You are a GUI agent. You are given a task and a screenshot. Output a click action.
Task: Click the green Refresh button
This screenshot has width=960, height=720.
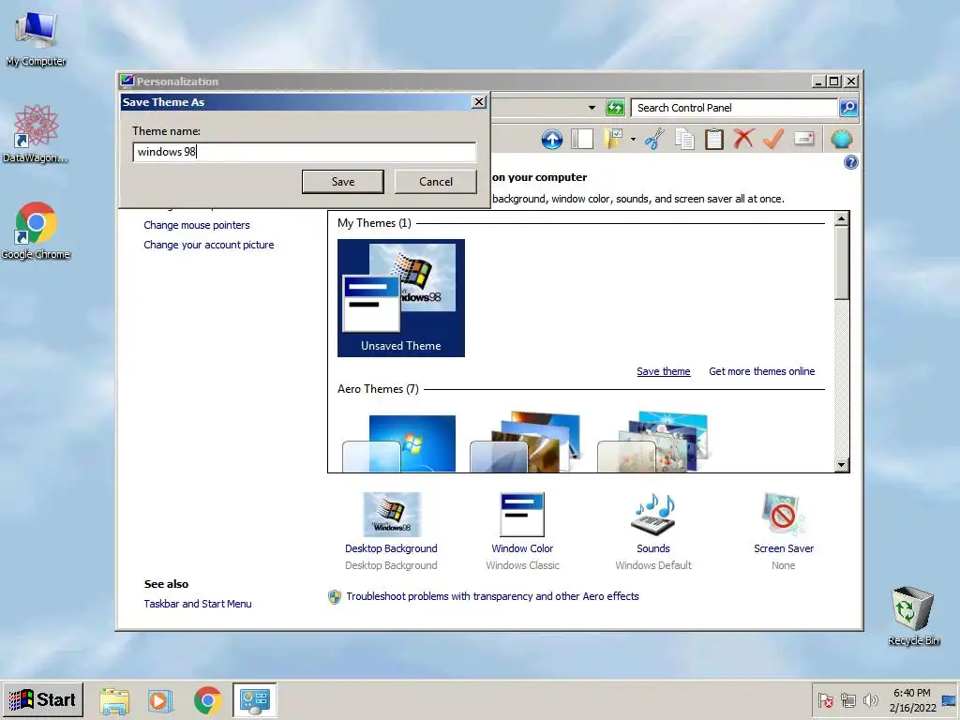615,108
